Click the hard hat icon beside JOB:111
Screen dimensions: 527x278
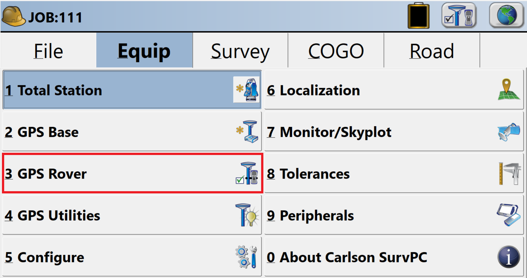coord(13,16)
